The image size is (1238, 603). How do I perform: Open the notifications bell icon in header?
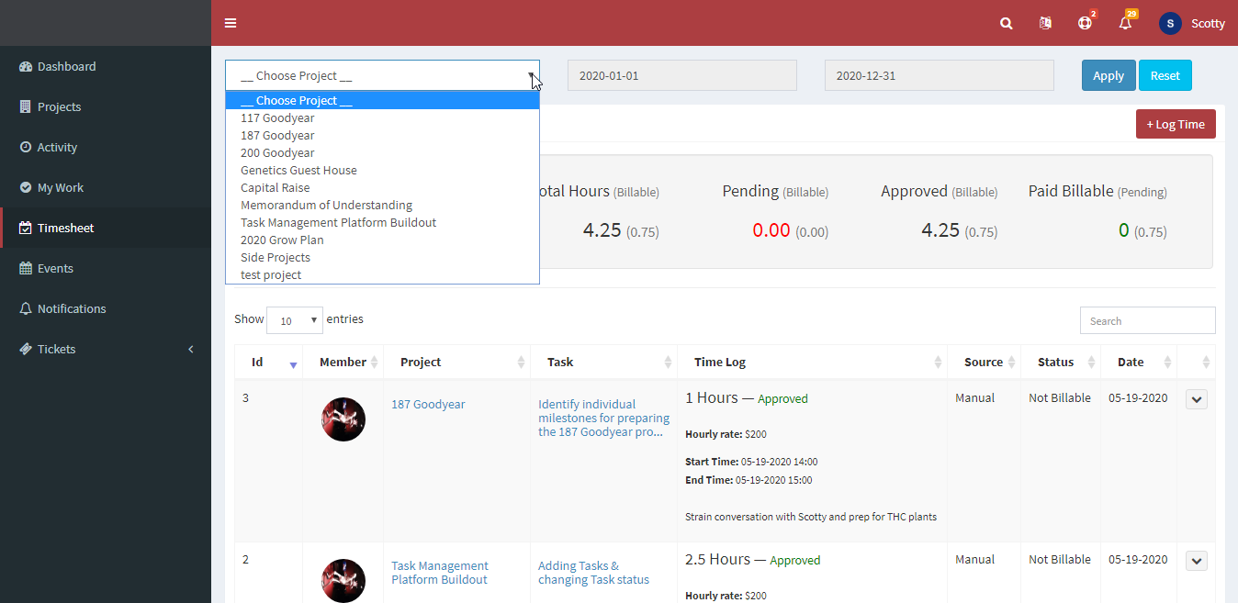[x=1125, y=23]
